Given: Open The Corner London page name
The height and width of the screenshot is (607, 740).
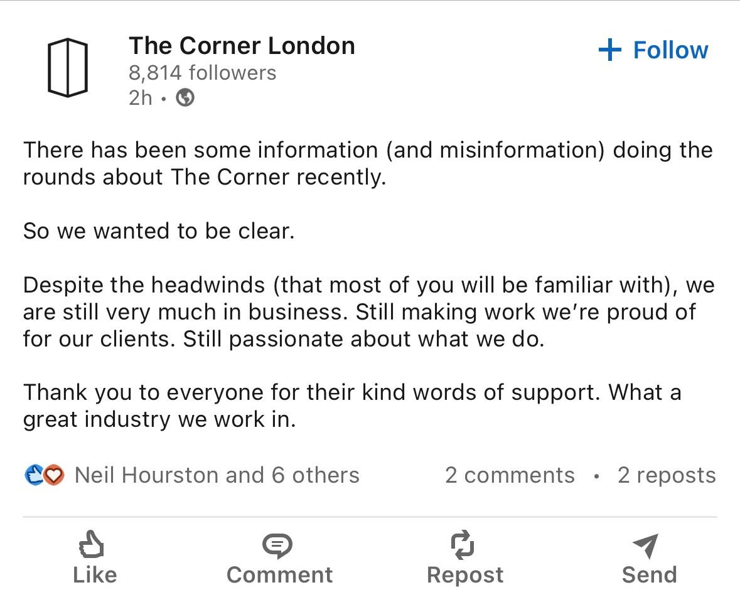Looking at the screenshot, I should pyautogui.click(x=242, y=46).
